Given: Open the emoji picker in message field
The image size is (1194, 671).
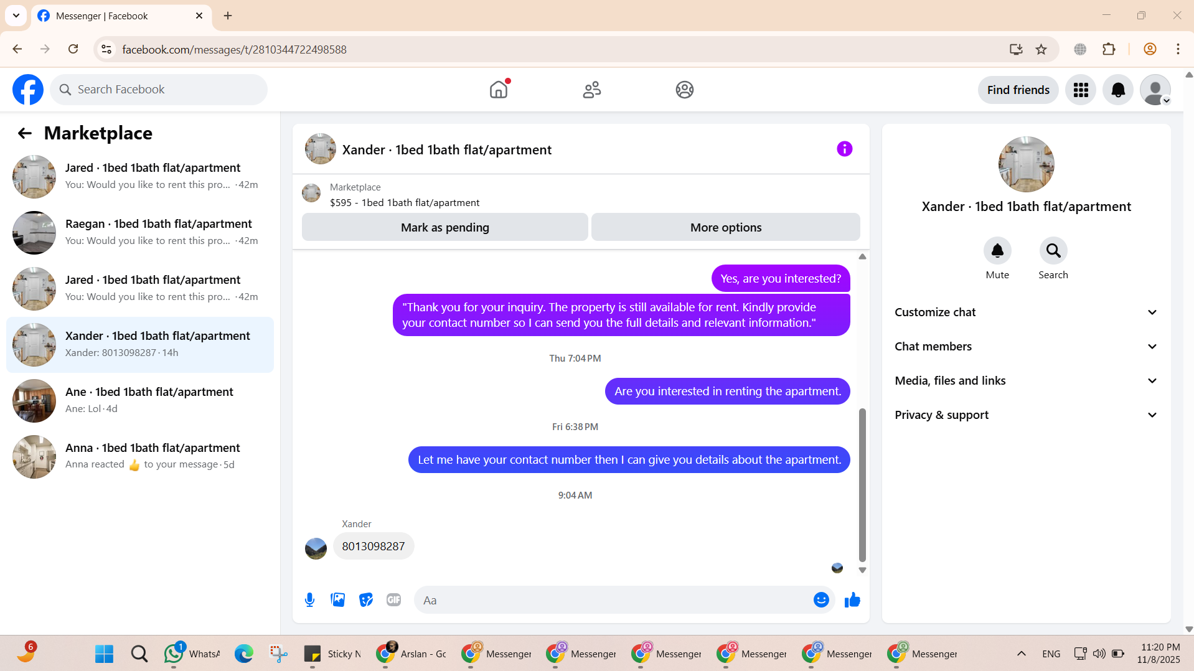Looking at the screenshot, I should (821, 600).
